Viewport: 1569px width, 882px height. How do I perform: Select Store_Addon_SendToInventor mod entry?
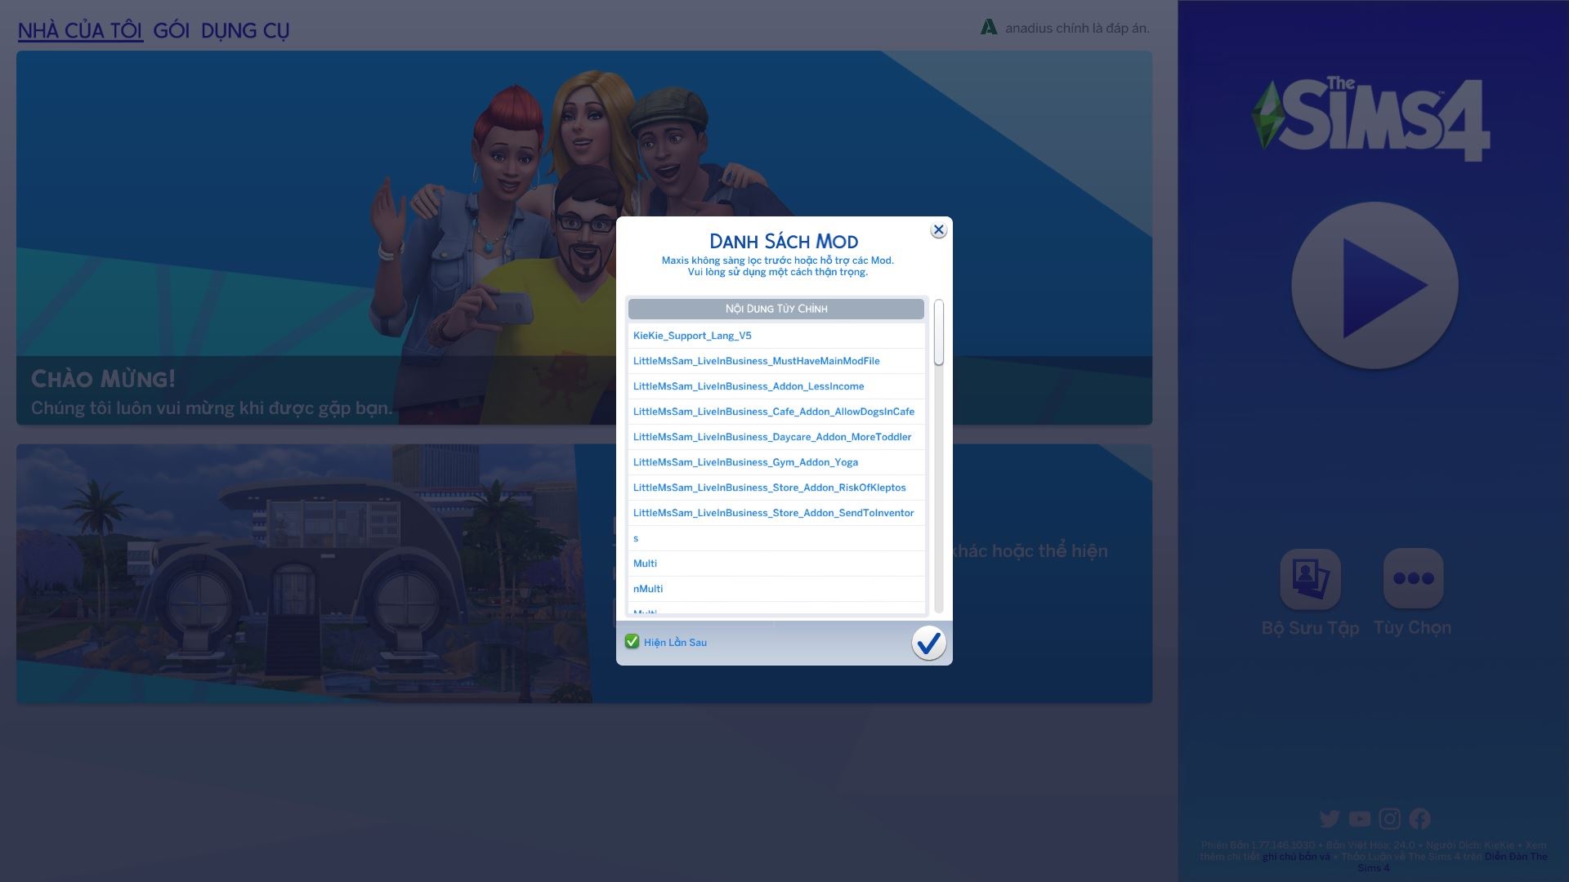[x=776, y=513]
